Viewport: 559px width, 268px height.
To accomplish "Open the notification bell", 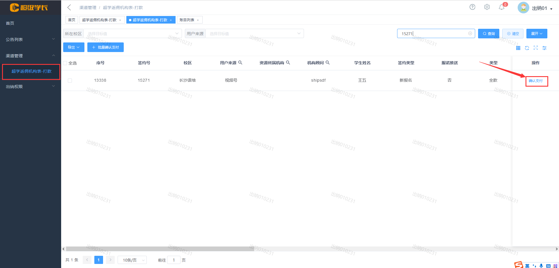I will [501, 7].
